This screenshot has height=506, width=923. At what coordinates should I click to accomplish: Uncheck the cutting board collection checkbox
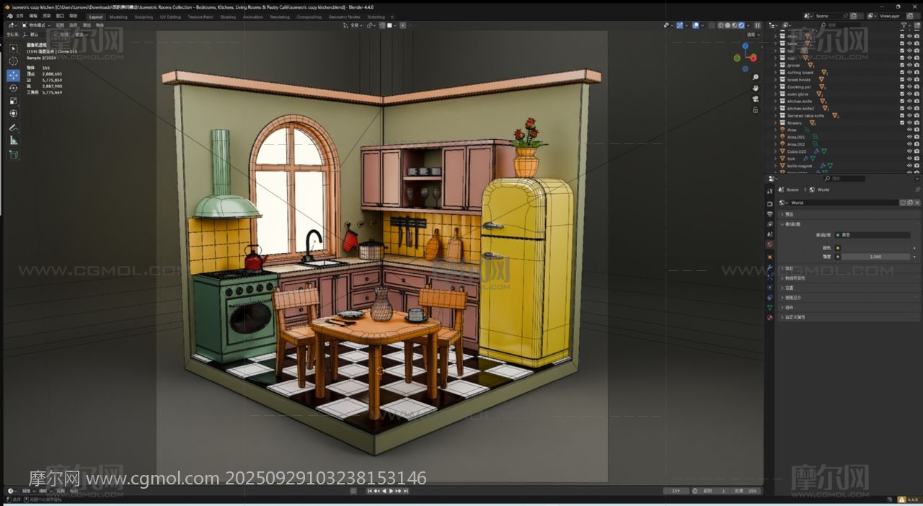pyautogui.click(x=901, y=72)
